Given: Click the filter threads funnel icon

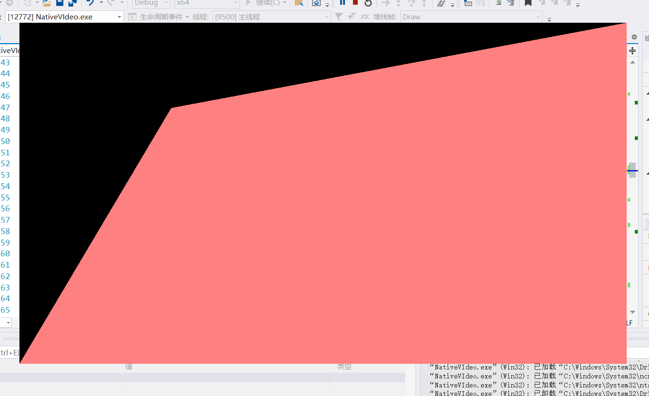Looking at the screenshot, I should (x=339, y=17).
